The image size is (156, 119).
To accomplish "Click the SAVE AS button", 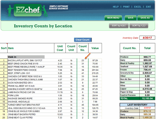I will 145,18.
